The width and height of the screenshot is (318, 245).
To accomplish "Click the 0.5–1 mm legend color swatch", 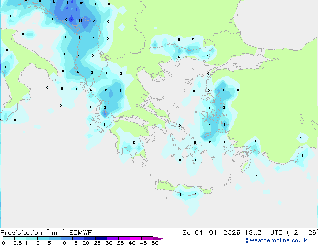I will click(20, 238).
